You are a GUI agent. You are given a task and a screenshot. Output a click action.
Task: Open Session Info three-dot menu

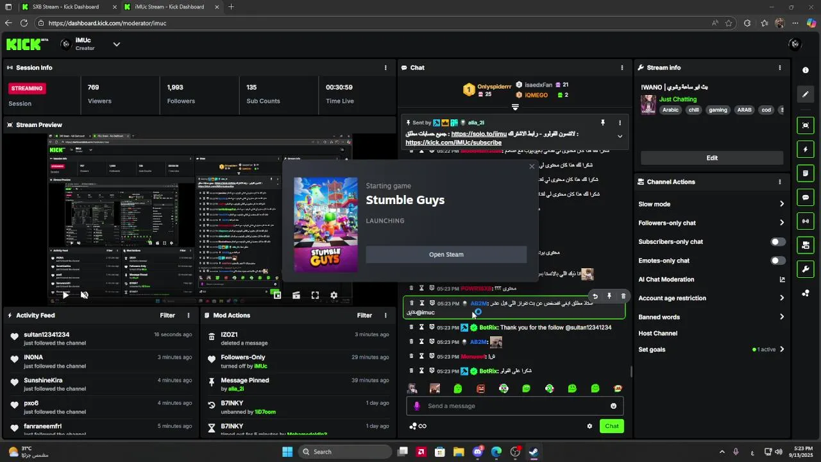(x=385, y=67)
